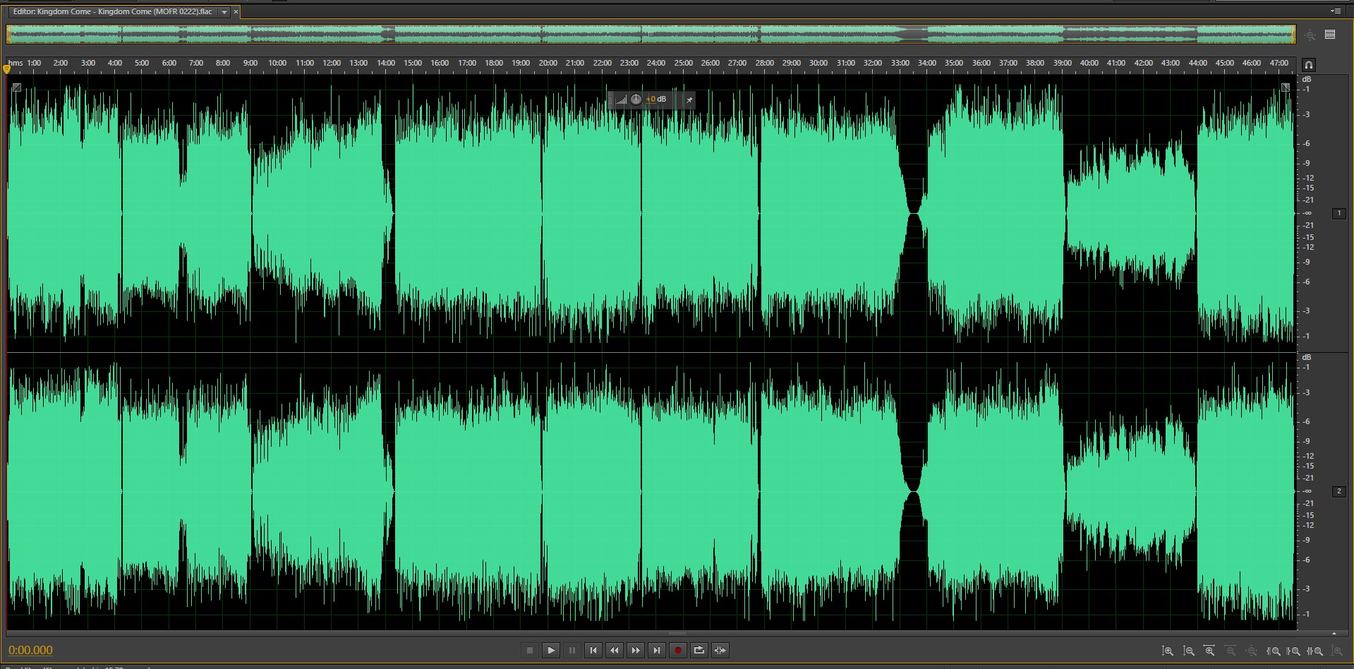Open the Editor file dropdown arrow
The image size is (1354, 669).
[224, 12]
